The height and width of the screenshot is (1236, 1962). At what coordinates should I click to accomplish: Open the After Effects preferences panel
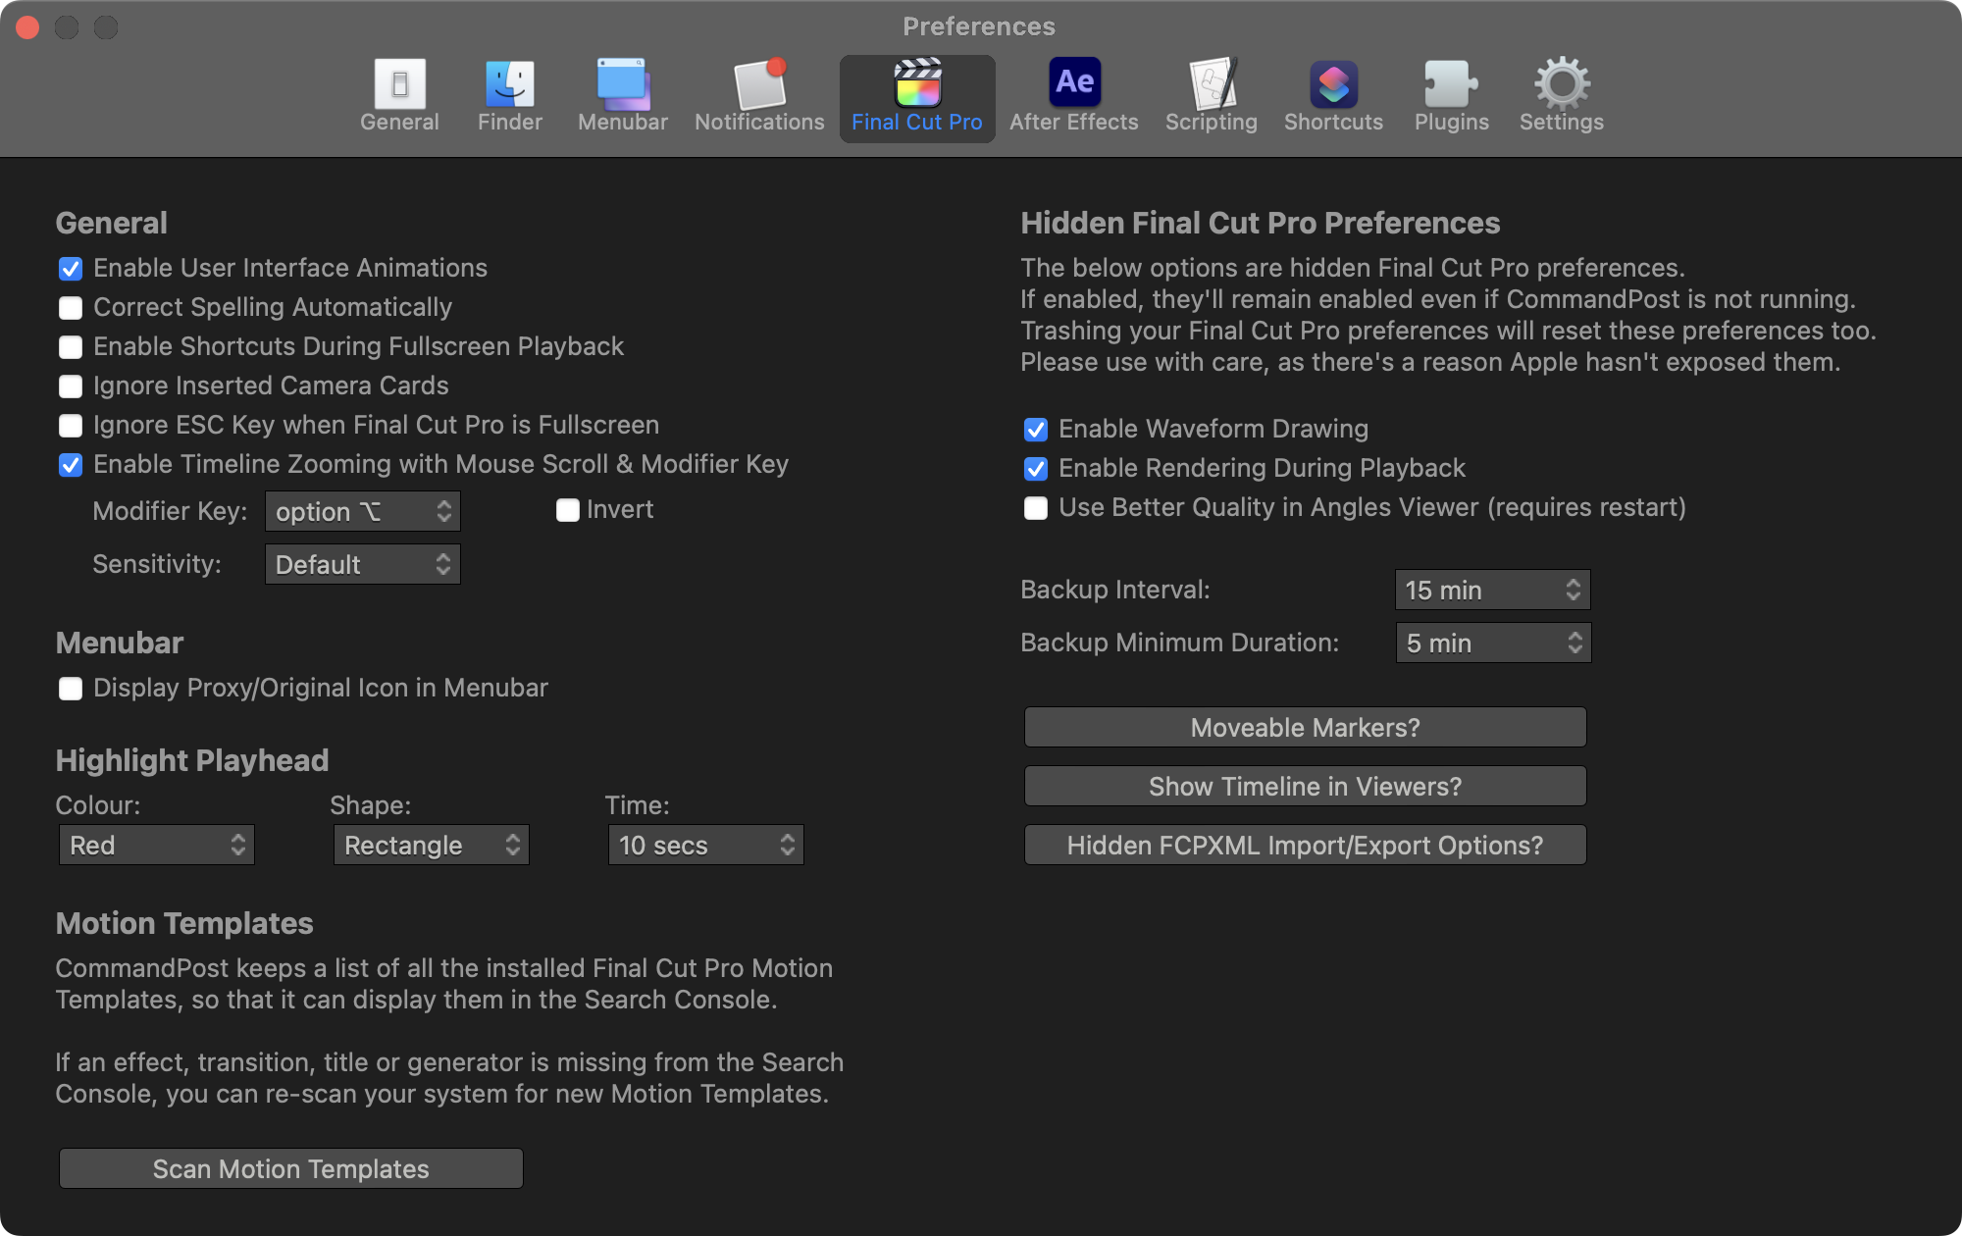click(1073, 95)
